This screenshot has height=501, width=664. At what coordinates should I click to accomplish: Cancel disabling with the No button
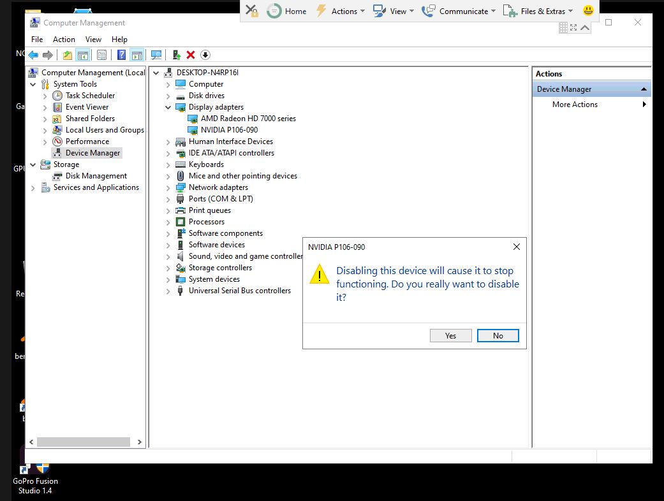(498, 335)
